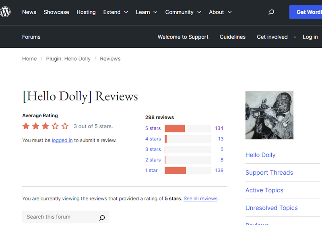Click the logged in link
This screenshot has height=225, width=322.
[x=62, y=140]
